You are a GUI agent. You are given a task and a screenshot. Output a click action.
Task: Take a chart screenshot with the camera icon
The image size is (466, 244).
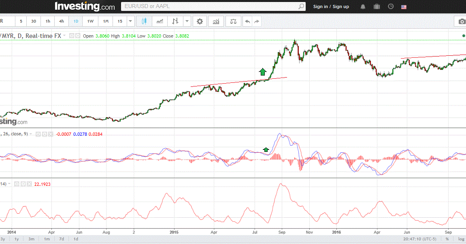point(462,21)
